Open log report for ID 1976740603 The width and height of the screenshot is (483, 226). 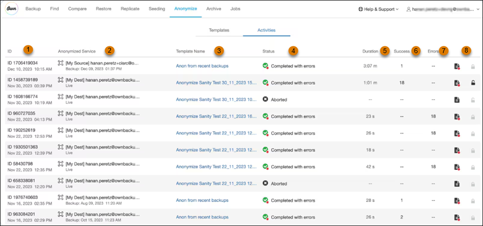click(457, 201)
